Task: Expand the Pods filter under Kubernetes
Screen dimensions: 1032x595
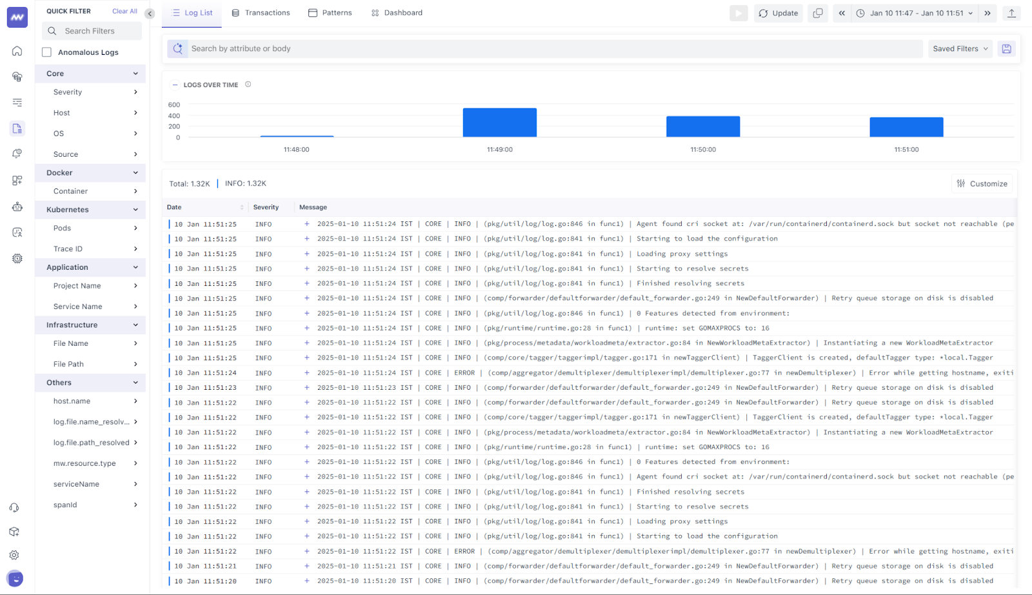Action: [x=135, y=228]
